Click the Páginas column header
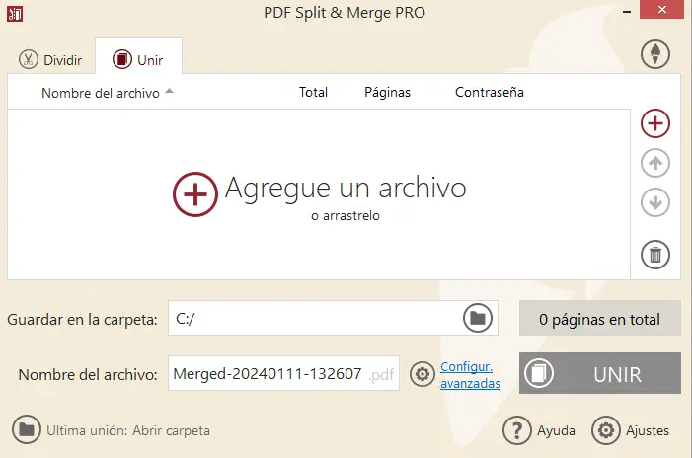692x458 pixels. click(387, 92)
